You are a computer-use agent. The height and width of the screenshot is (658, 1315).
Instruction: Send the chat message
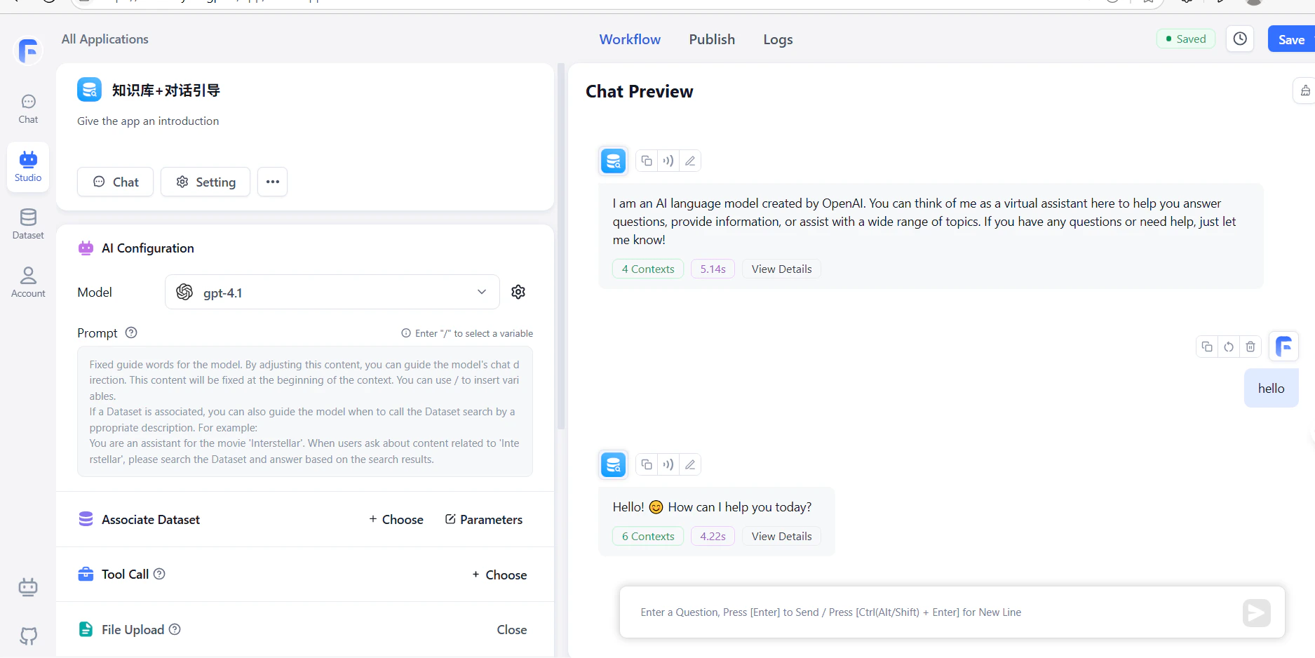coord(1256,612)
